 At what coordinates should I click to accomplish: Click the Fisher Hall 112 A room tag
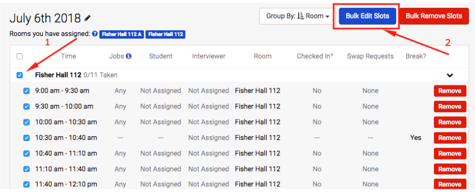[x=122, y=34]
